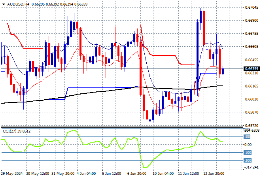261x178 pixels.
Task: Click the 6 Jun 20:00 time label
Action: [137, 174]
